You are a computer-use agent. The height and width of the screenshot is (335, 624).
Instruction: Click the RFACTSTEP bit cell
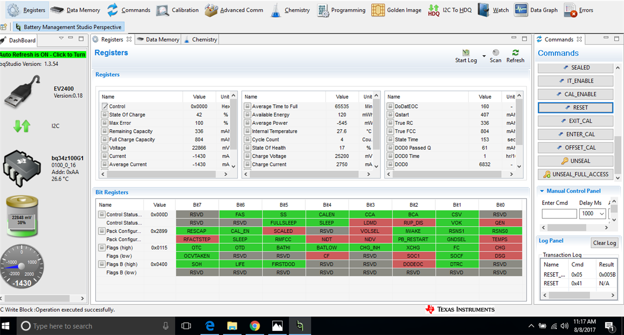(x=197, y=239)
